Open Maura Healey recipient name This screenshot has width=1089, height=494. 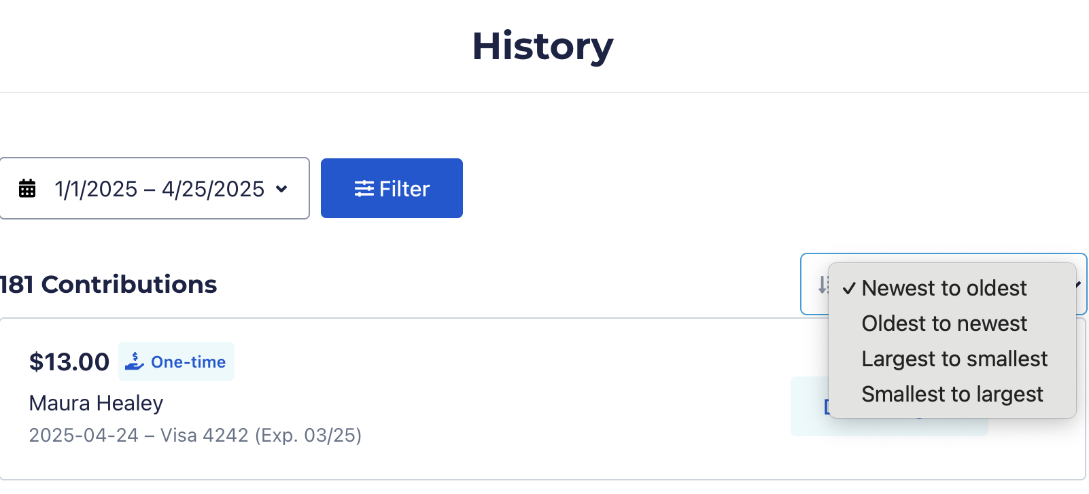point(96,403)
